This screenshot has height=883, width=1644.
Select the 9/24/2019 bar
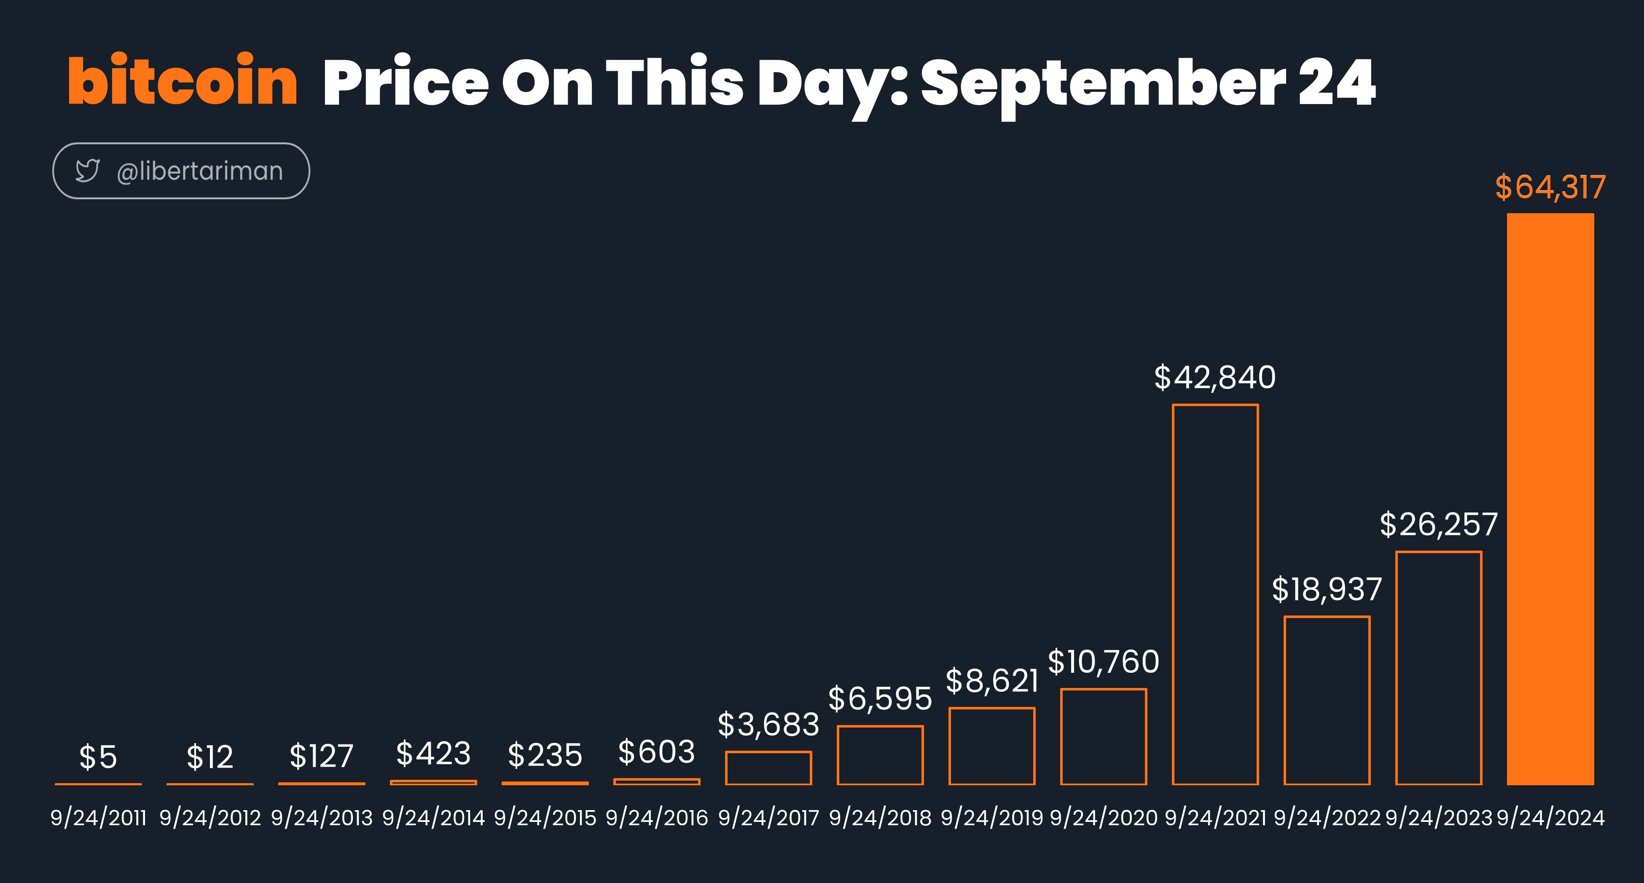coord(992,746)
